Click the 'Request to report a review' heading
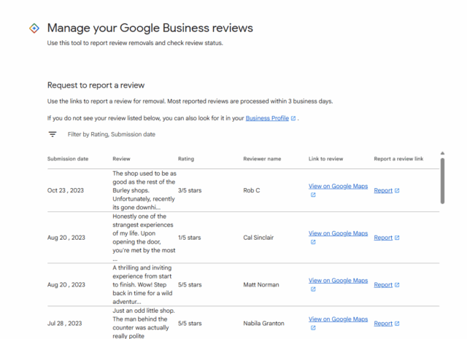The width and height of the screenshot is (467, 339). 96,85
